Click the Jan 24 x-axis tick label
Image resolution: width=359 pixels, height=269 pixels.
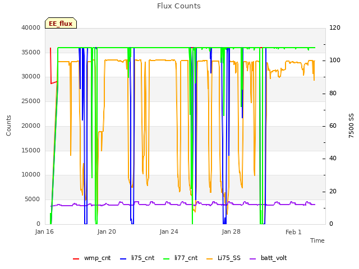pyautogui.click(x=169, y=231)
